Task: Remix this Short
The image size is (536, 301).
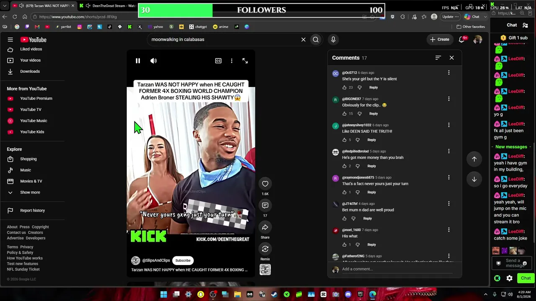Action: click(x=265, y=249)
